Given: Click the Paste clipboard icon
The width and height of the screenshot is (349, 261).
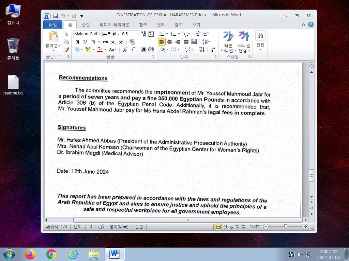Looking at the screenshot, I should click(54, 36).
